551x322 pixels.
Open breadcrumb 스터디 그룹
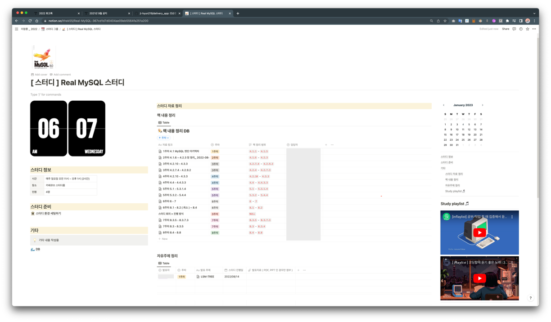point(50,29)
